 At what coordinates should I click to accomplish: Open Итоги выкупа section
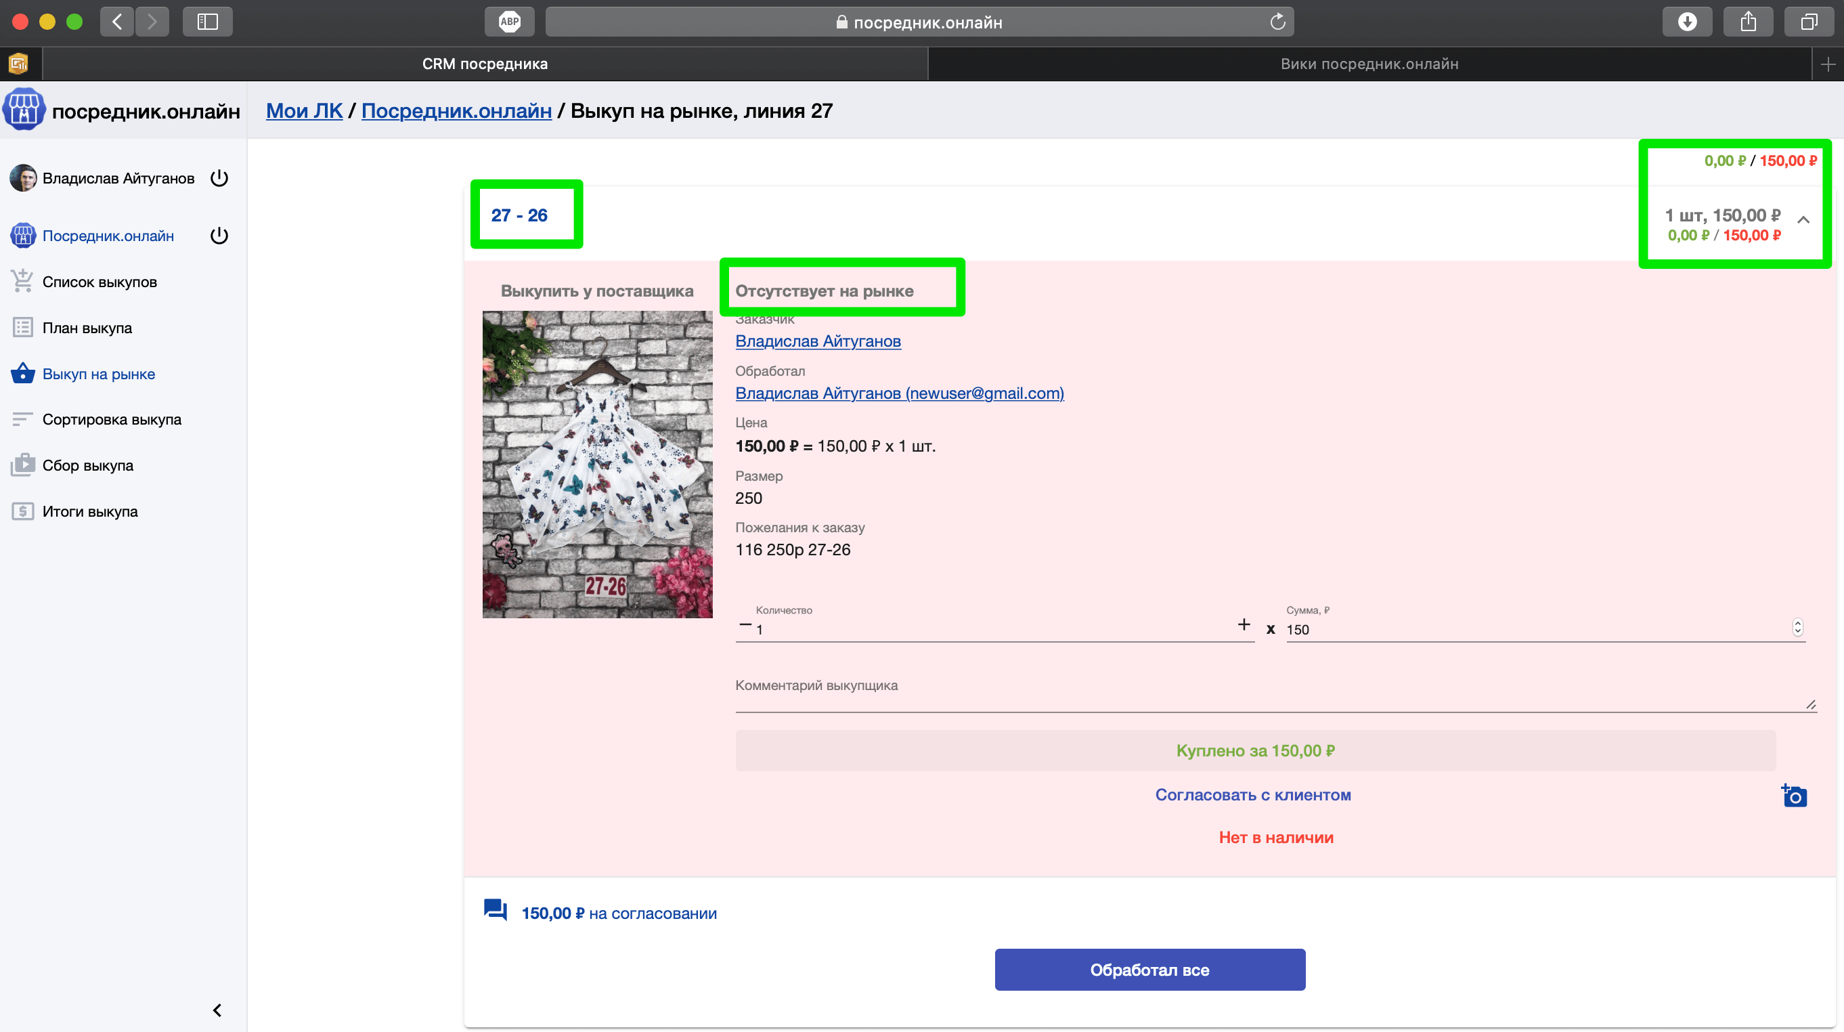coord(89,511)
